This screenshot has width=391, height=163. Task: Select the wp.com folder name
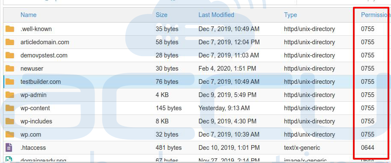31,134
